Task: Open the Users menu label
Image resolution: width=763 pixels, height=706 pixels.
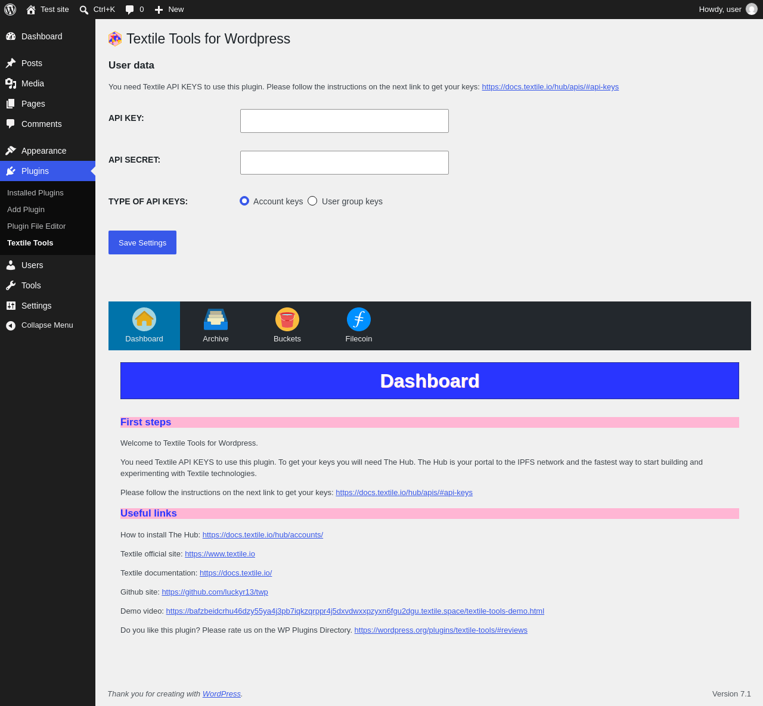Action: pyautogui.click(x=32, y=265)
